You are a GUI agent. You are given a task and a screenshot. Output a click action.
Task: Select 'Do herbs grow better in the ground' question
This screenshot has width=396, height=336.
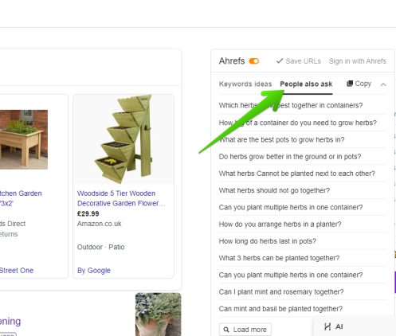(x=290, y=157)
